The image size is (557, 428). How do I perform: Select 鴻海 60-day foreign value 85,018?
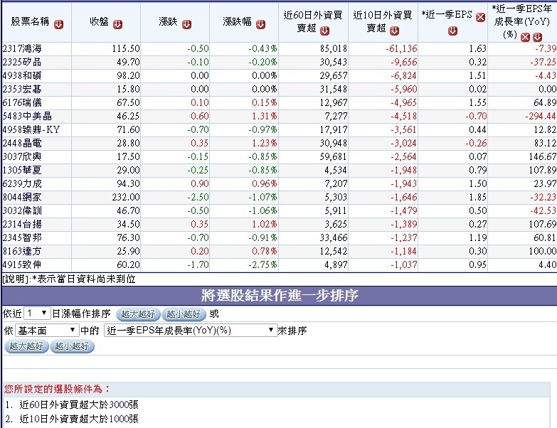tap(334, 48)
